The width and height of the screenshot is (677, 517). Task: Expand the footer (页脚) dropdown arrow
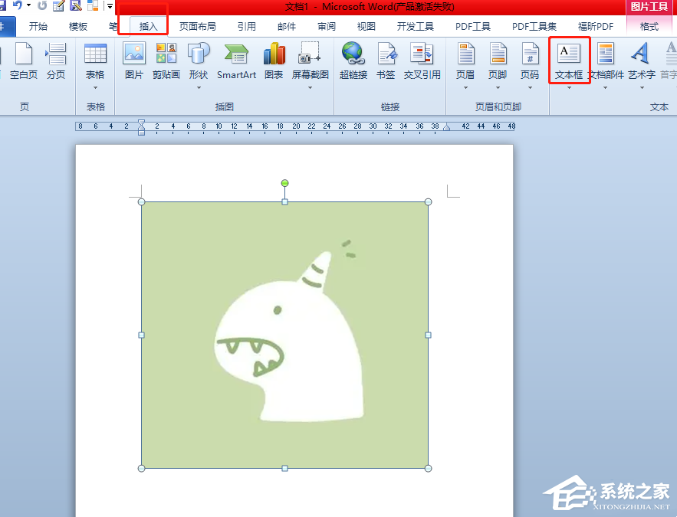coord(498,88)
